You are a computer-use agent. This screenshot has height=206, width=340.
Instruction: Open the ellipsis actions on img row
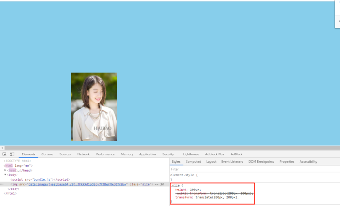[x=2, y=184]
